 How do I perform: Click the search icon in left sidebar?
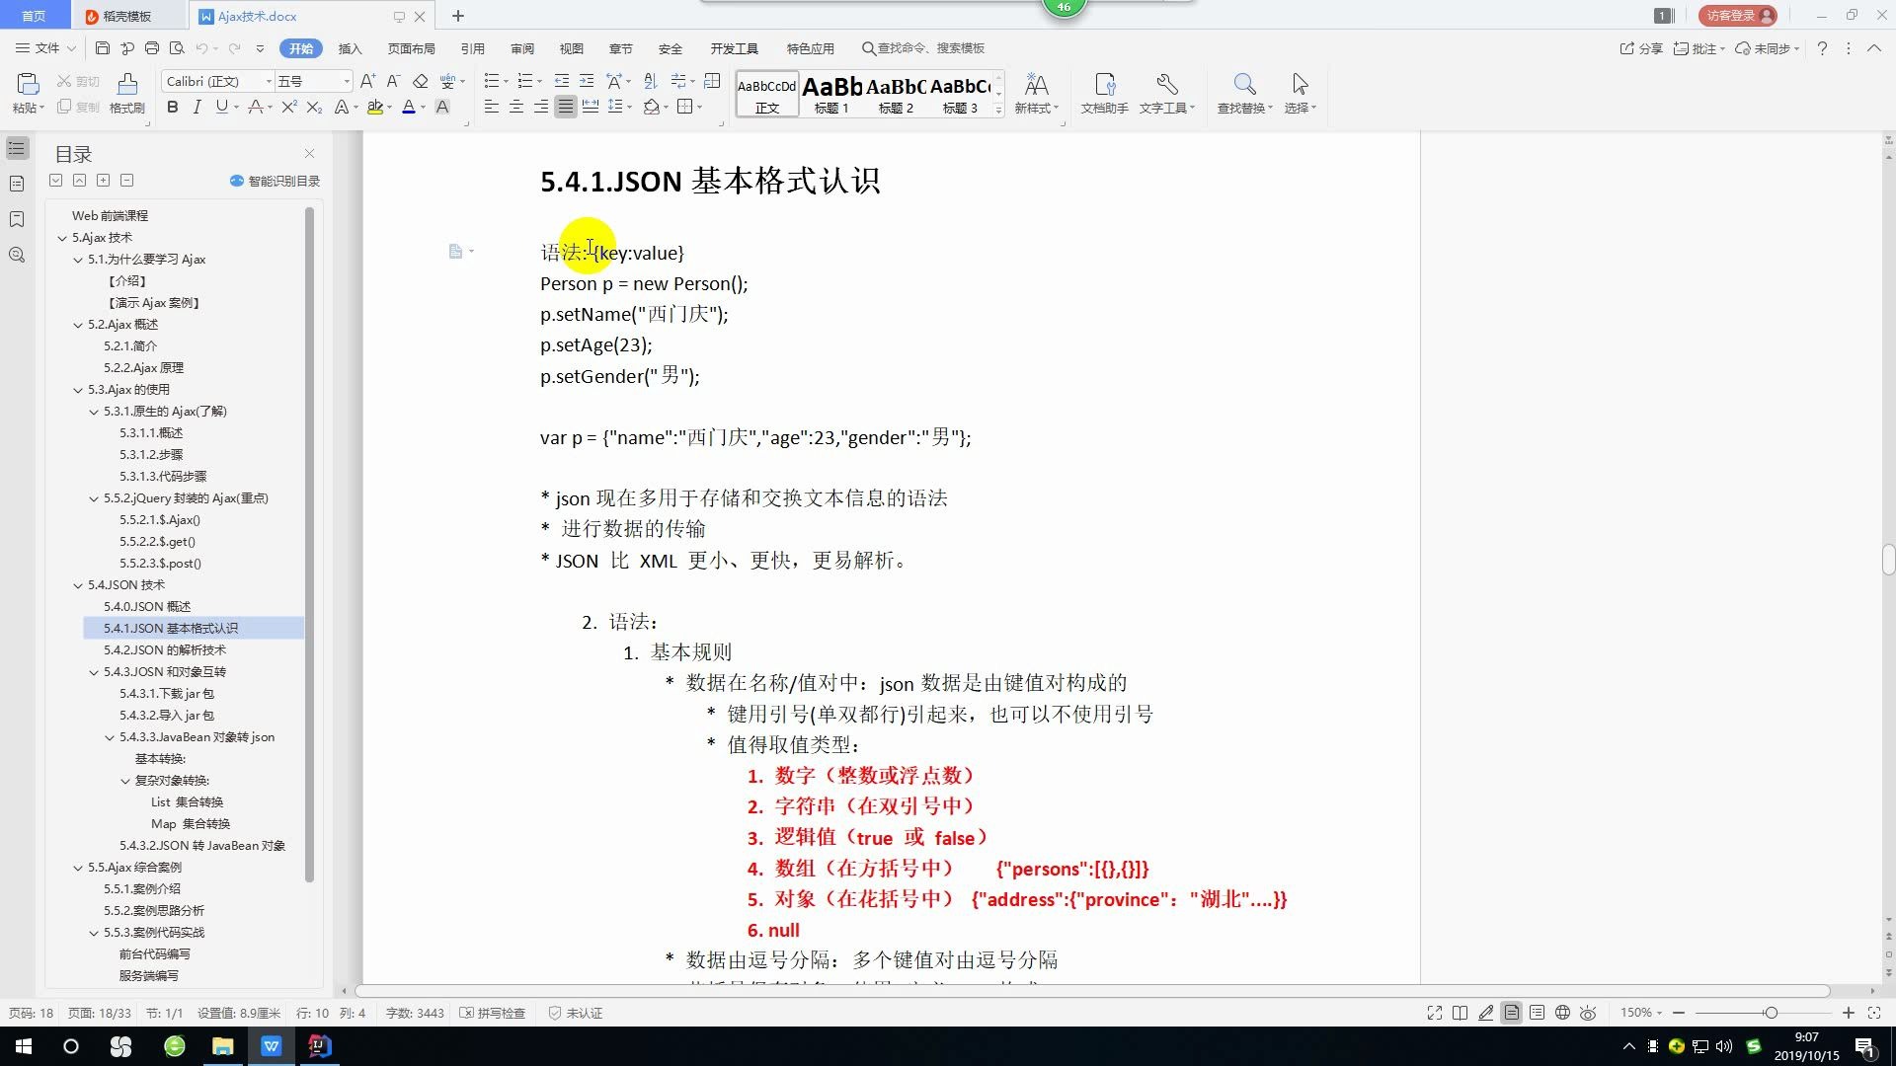pyautogui.click(x=17, y=255)
